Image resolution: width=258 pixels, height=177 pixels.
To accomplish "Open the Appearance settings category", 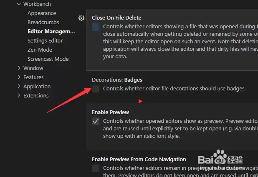I will [42, 13].
